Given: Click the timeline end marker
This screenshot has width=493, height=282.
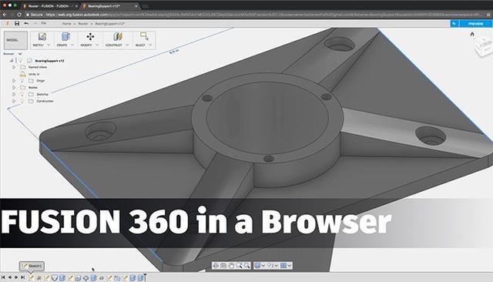Looking at the screenshot, I should [145, 277].
